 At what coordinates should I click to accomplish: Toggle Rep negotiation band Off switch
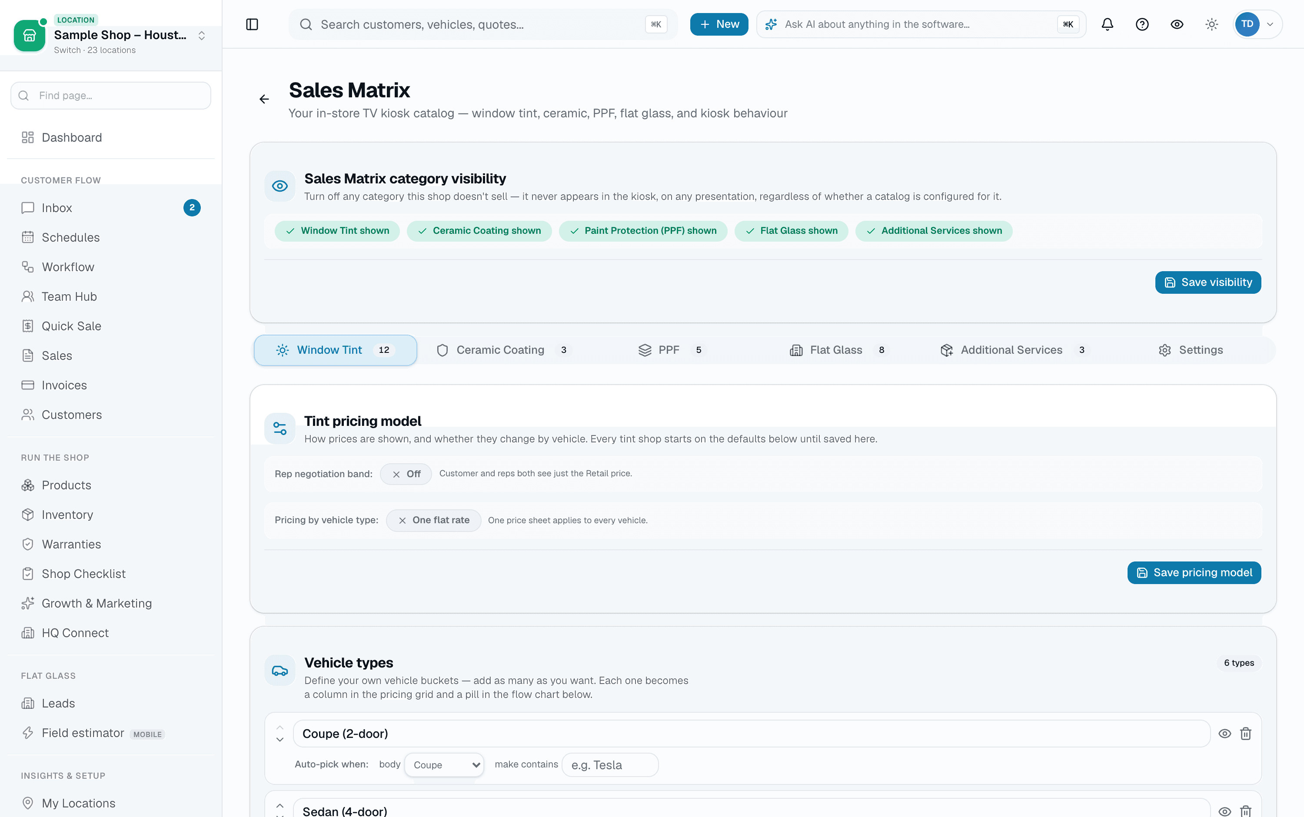tap(406, 474)
